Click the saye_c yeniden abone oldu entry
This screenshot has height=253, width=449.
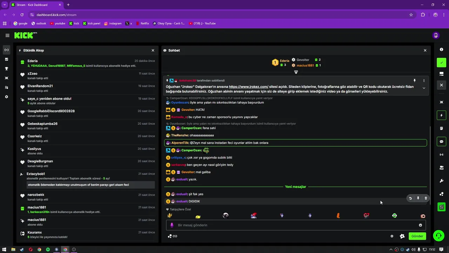(x=87, y=101)
